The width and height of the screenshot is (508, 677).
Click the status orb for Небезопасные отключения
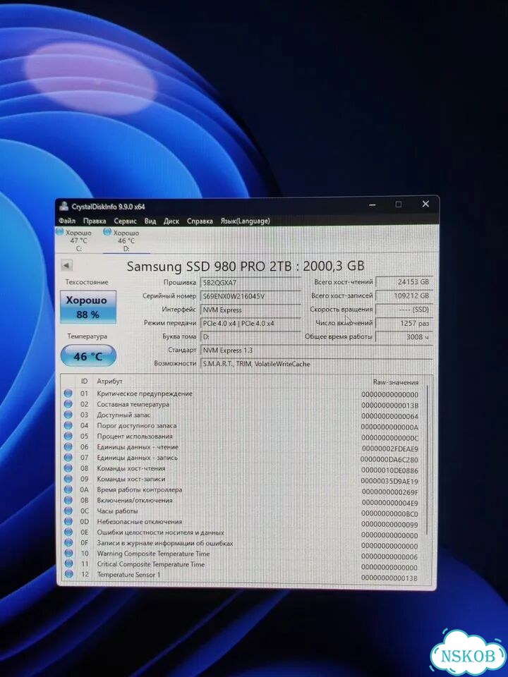(x=68, y=522)
